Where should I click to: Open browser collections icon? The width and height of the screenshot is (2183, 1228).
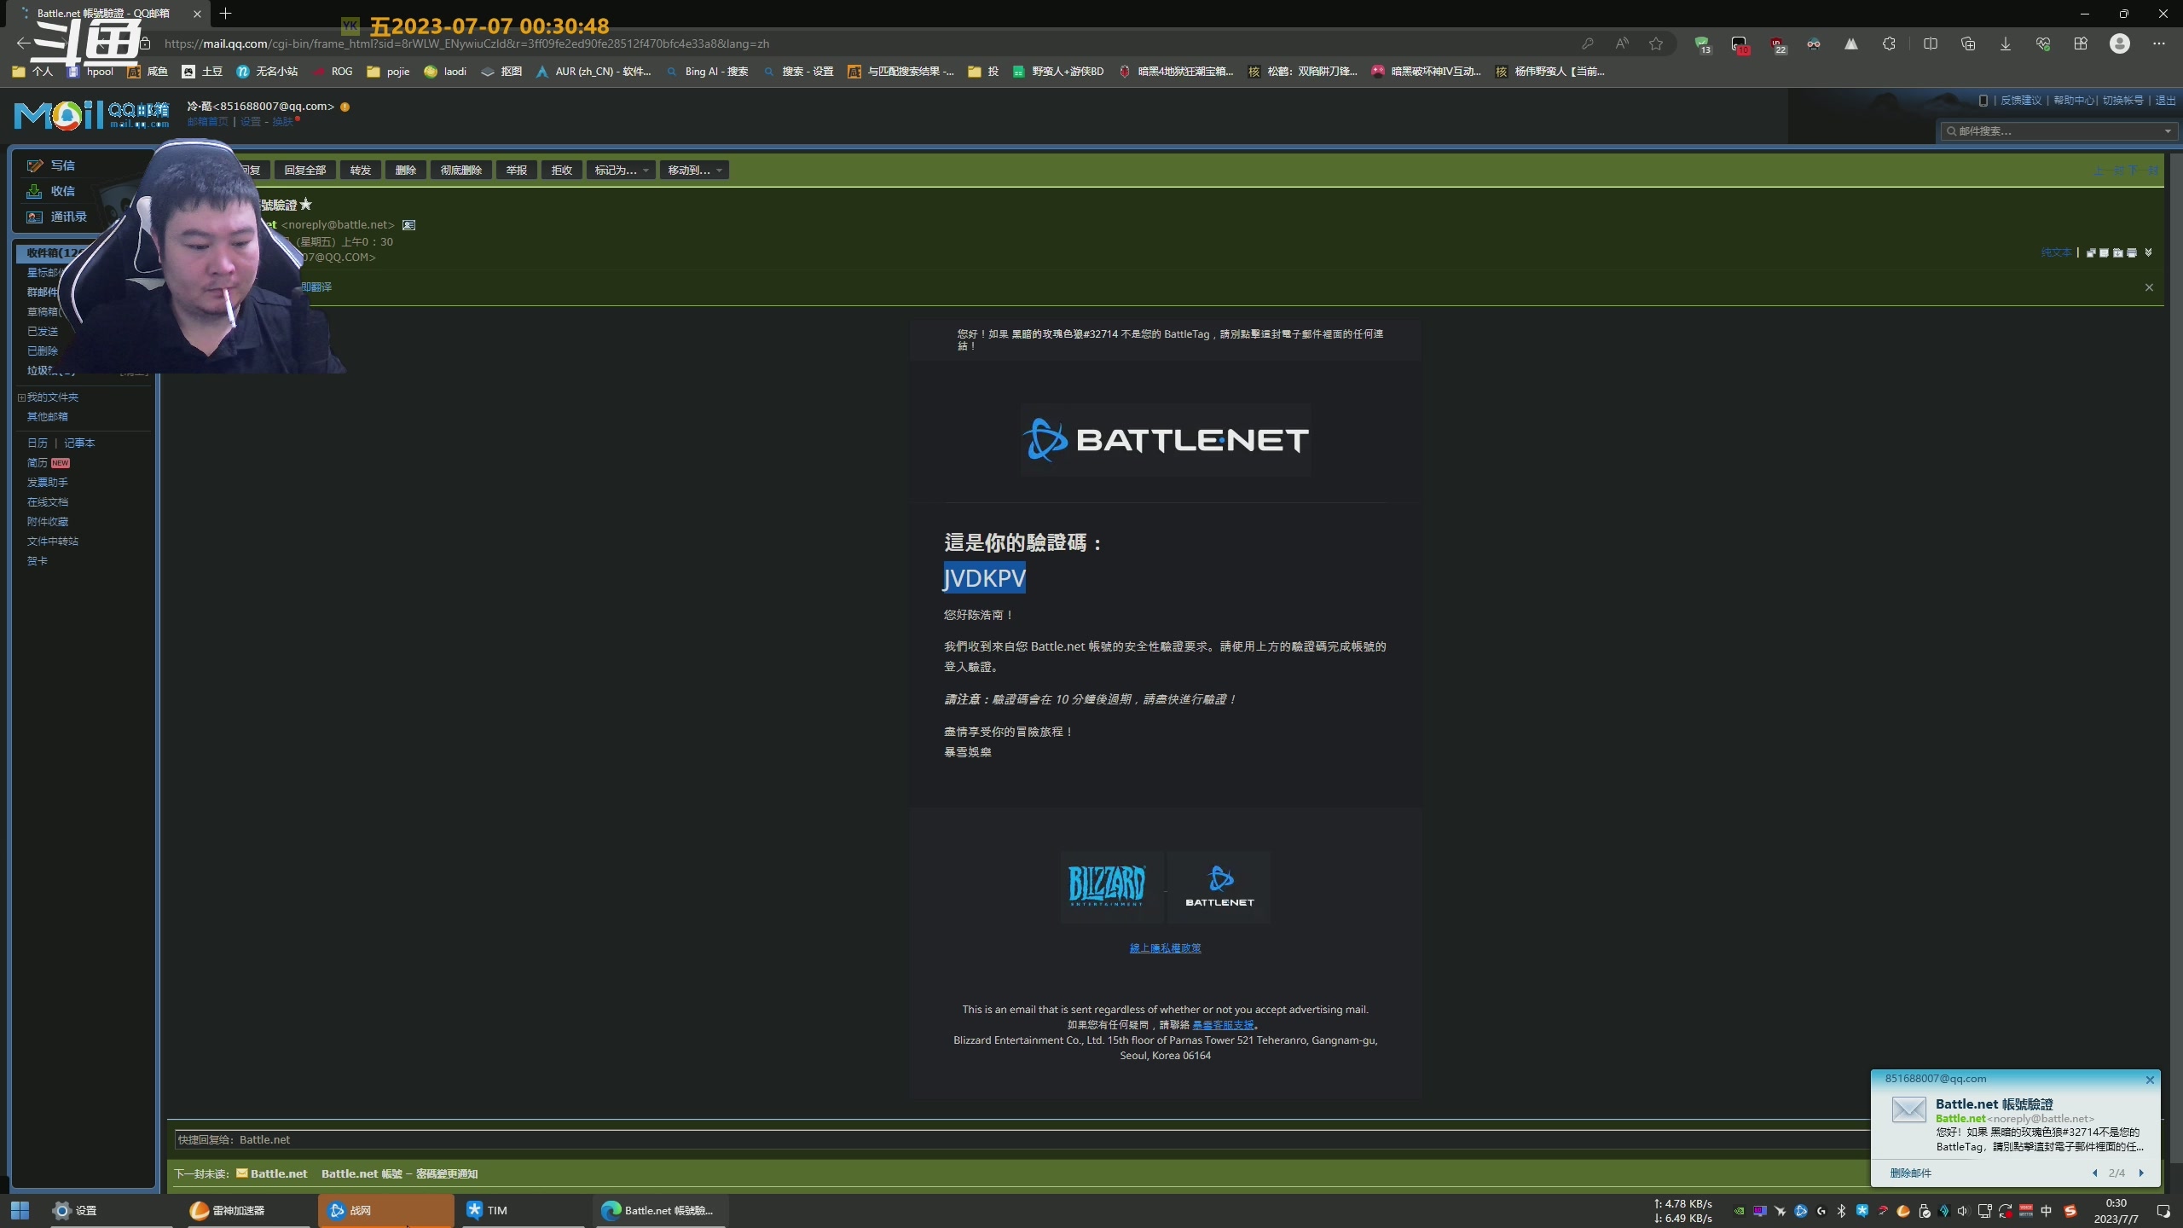click(x=1968, y=43)
